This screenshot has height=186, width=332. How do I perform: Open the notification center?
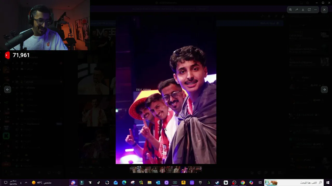(x=5, y=183)
